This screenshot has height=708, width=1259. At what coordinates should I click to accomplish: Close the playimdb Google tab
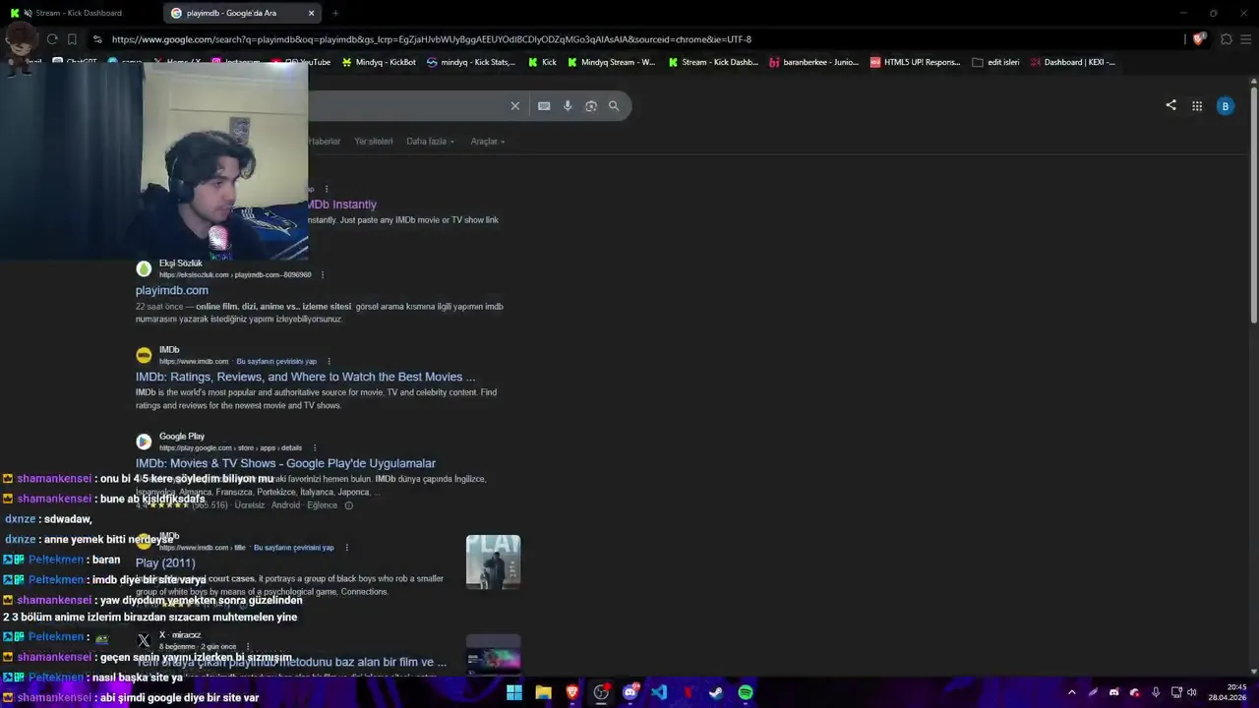(x=312, y=13)
